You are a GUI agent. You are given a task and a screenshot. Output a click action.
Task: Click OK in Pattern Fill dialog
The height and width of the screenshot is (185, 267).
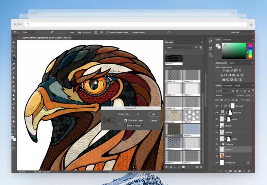(x=154, y=114)
